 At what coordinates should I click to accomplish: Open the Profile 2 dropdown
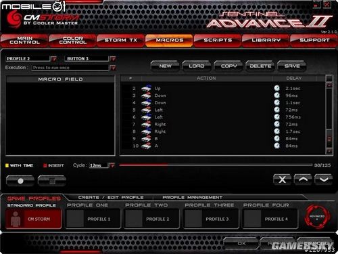(53, 59)
